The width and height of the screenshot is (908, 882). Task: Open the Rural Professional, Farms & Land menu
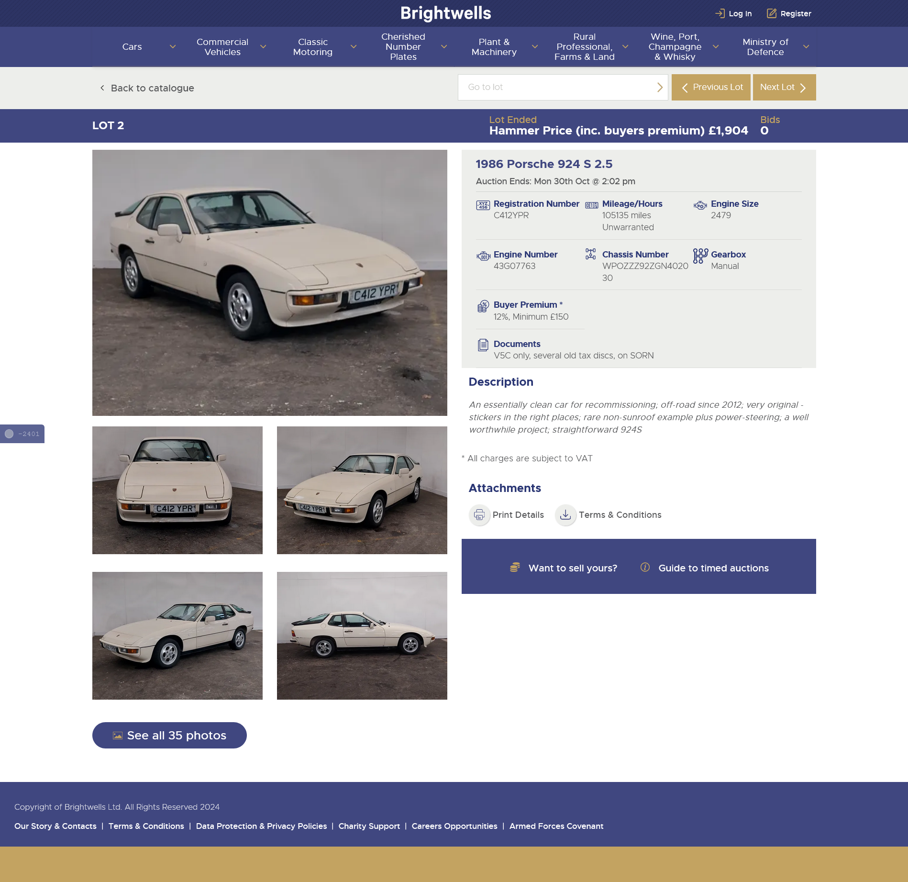click(x=585, y=47)
